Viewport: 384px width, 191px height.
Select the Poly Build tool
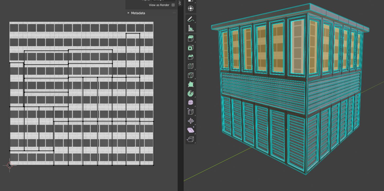(191, 84)
